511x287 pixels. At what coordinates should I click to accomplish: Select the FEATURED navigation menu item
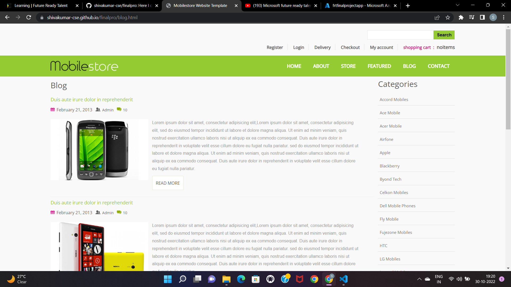(379, 66)
